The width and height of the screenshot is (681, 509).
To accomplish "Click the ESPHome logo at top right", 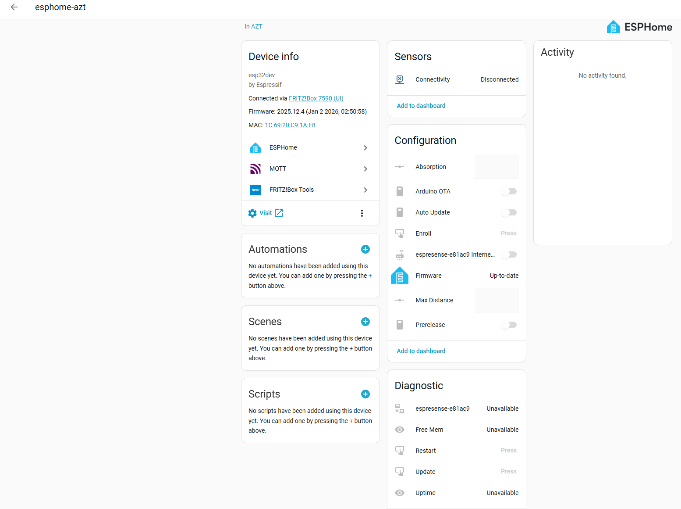I will [639, 27].
